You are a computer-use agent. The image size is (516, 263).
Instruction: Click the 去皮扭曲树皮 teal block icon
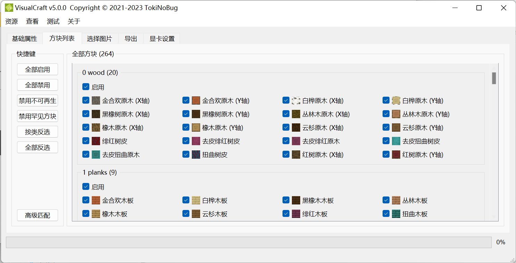click(396, 141)
